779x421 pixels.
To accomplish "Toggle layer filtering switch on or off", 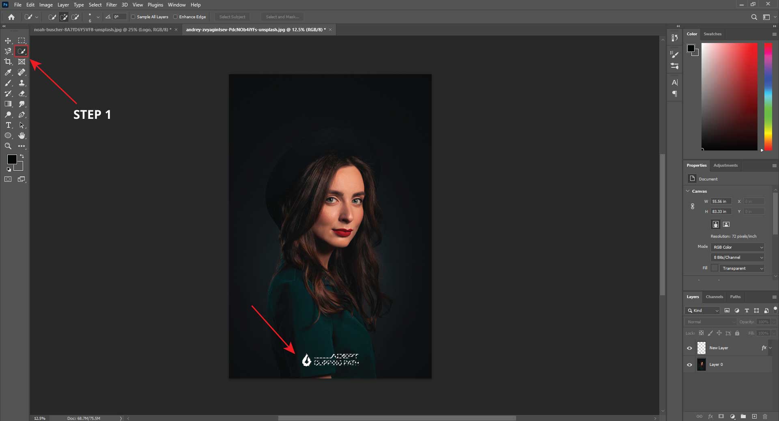I will pos(775,310).
